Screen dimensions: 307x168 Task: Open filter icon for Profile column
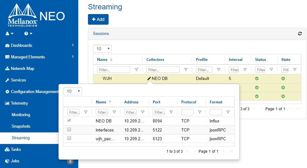tap(218, 70)
